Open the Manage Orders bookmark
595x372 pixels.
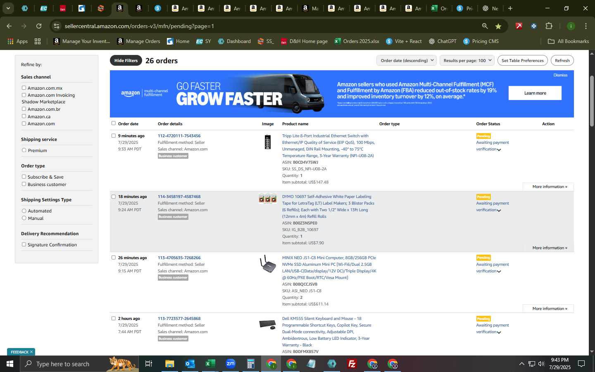[x=139, y=41]
